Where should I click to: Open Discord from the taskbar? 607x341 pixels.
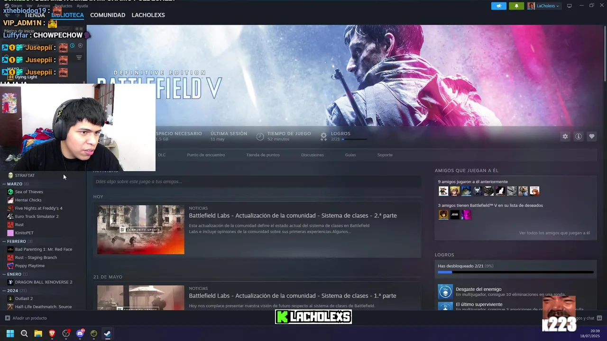[x=80, y=333]
